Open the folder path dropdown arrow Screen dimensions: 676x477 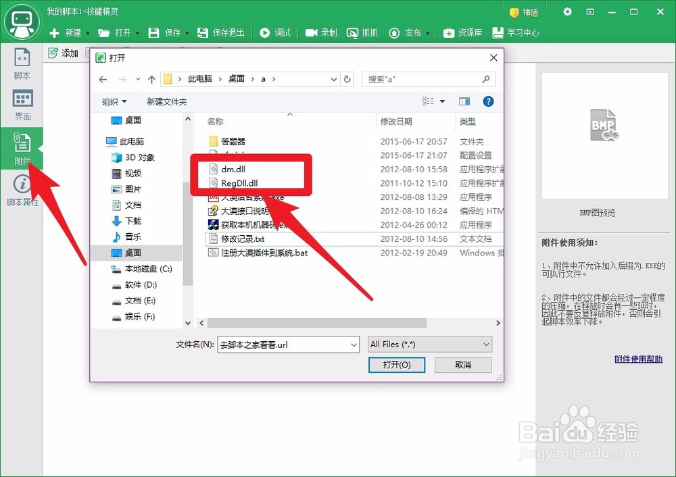(333, 79)
